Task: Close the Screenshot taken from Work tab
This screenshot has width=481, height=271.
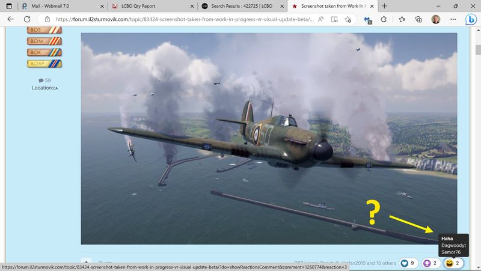Action: [x=372, y=6]
